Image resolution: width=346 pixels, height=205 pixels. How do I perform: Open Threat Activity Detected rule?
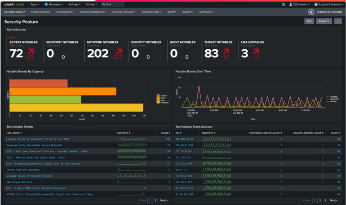[x=23, y=170]
